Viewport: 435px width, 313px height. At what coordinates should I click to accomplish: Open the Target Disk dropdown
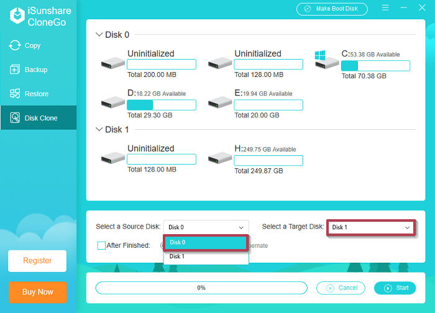(371, 227)
